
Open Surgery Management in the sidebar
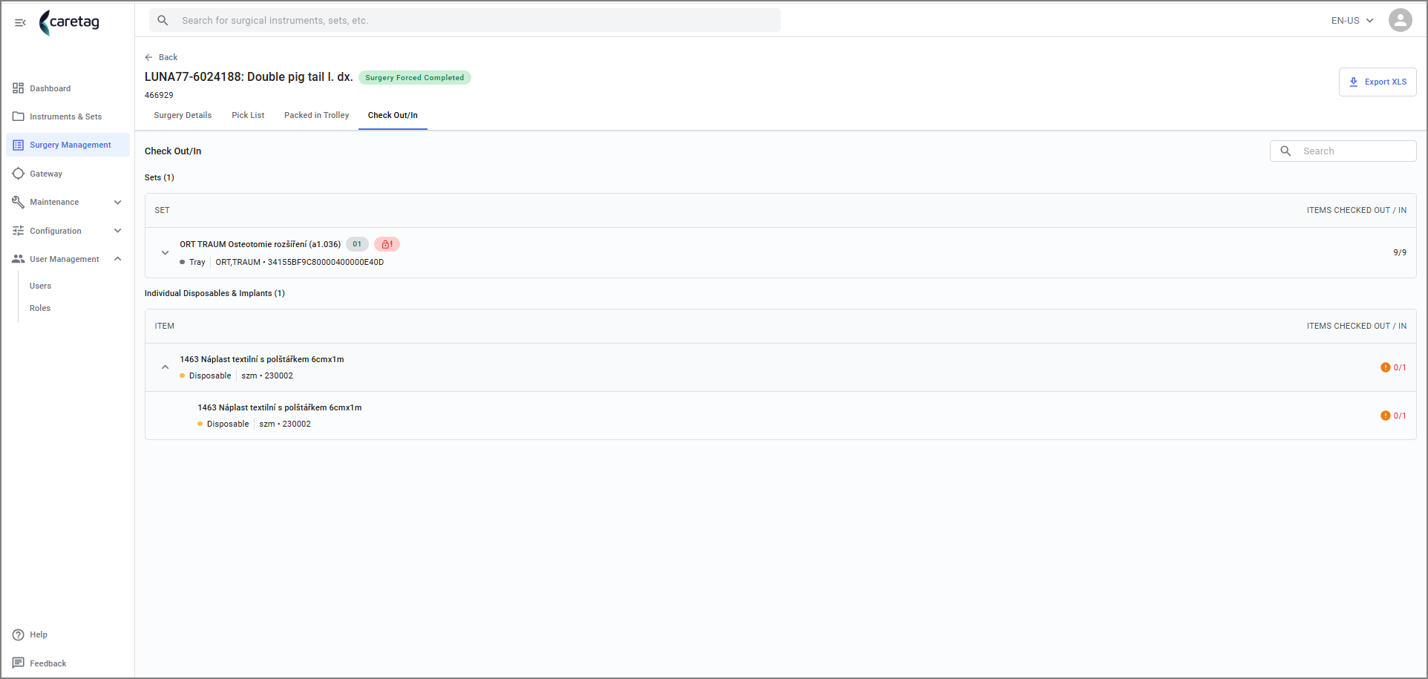click(x=68, y=145)
